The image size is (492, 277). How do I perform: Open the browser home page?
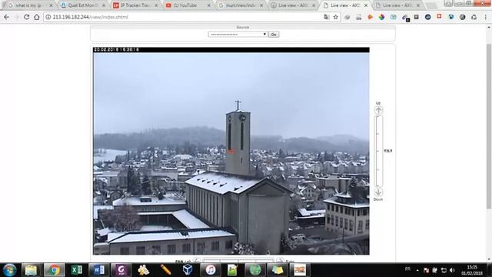[37, 17]
